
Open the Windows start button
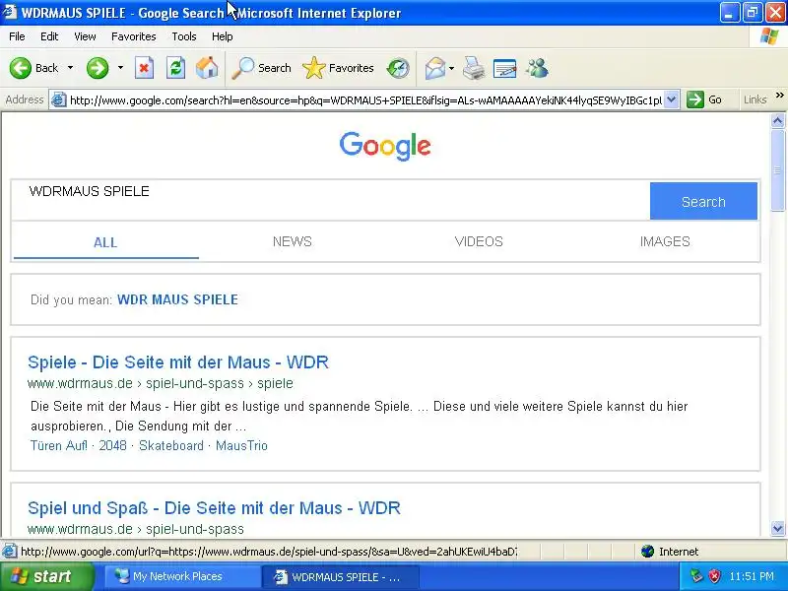coord(46,576)
